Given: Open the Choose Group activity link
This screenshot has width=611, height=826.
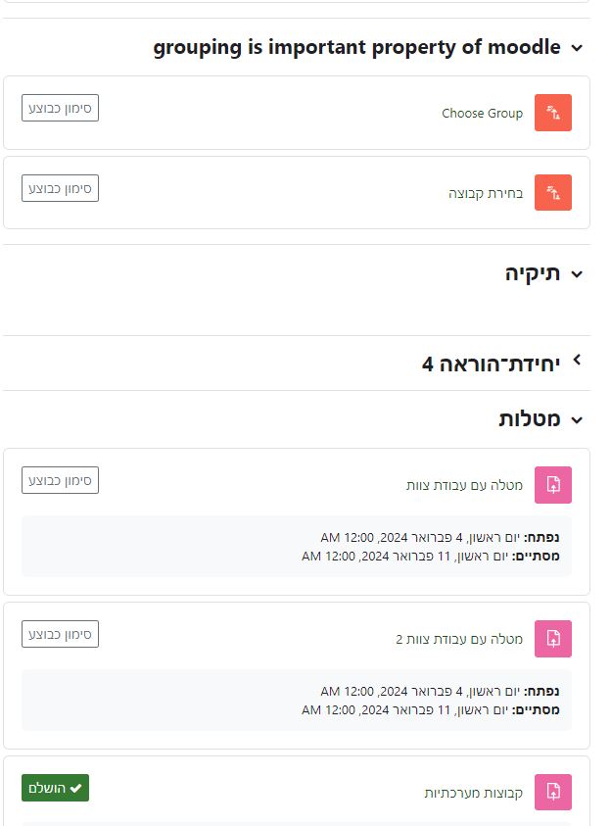Looking at the screenshot, I should click(x=482, y=114).
